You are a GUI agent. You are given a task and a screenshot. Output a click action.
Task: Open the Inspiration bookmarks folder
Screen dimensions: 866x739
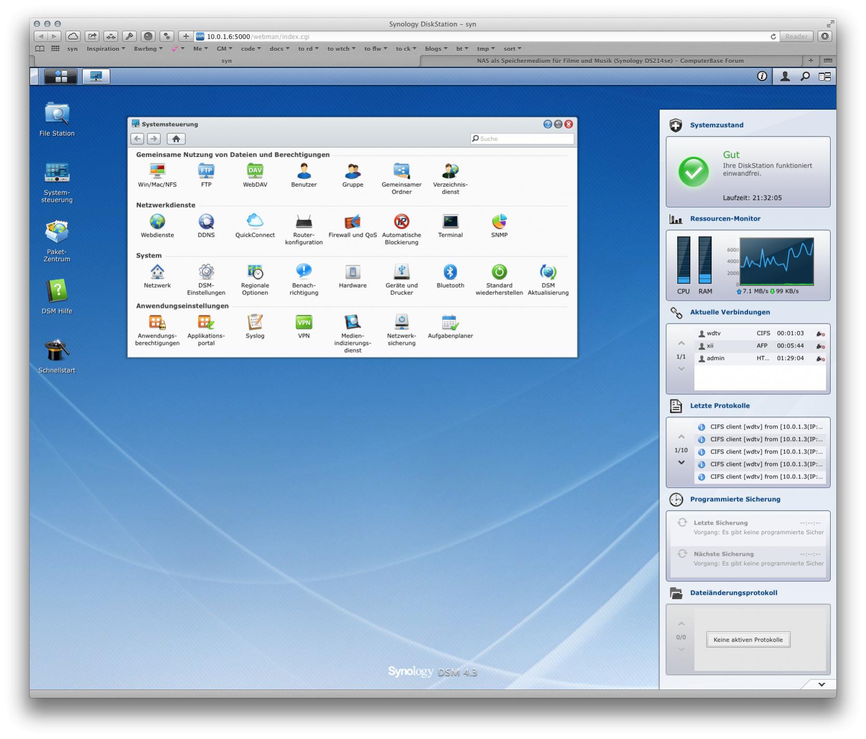pos(106,49)
